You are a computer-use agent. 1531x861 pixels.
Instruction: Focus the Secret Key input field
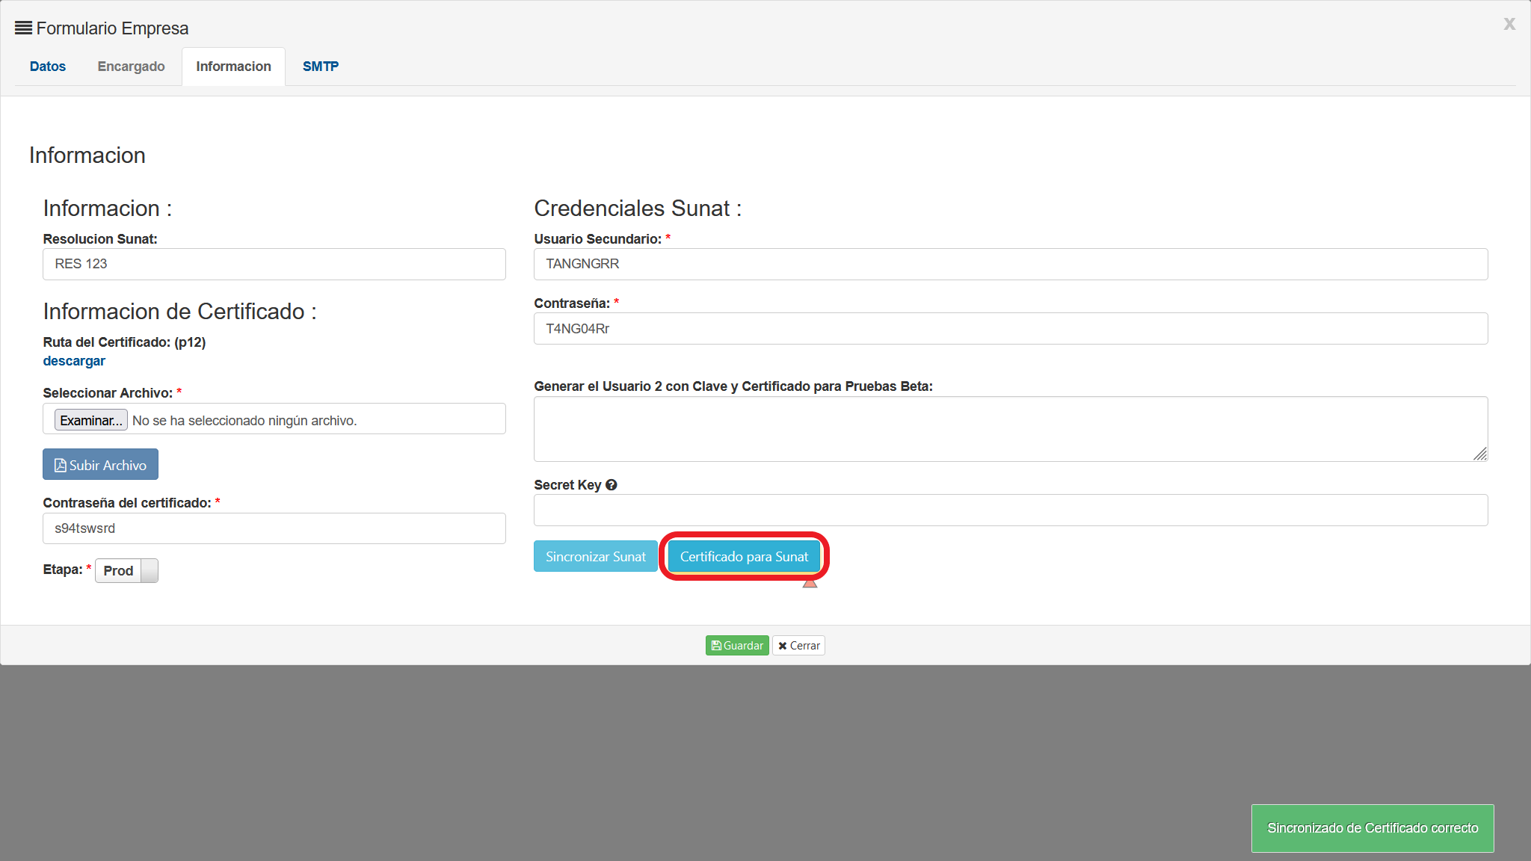point(1011,510)
